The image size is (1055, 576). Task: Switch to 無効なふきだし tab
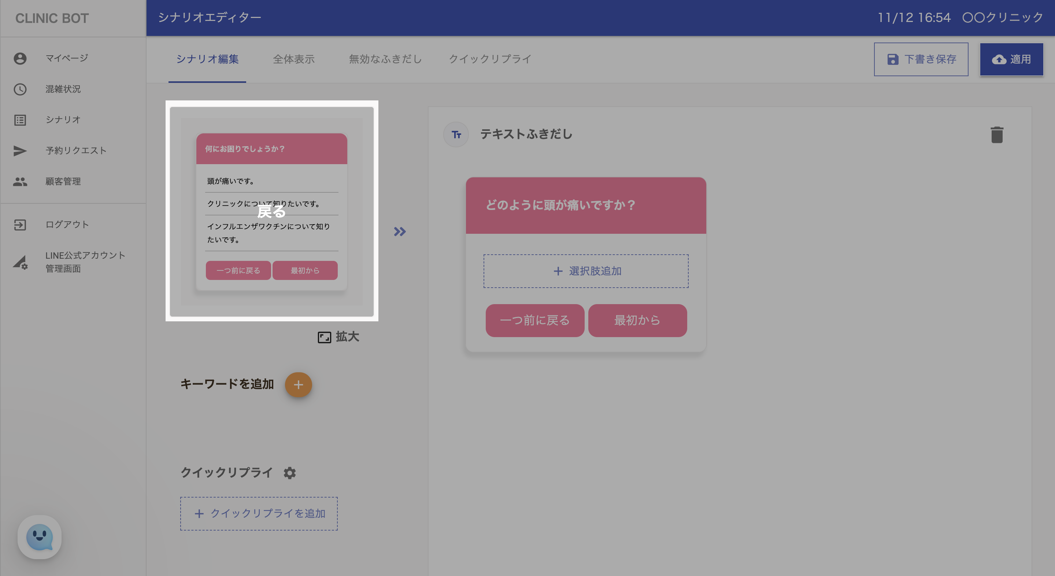tap(385, 59)
